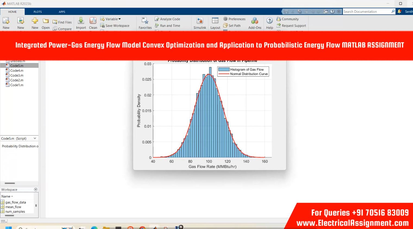Image resolution: width=413 pixels, height=229 pixels.
Task: Select gas_flow_data variable in Workspace
Action: click(15, 202)
